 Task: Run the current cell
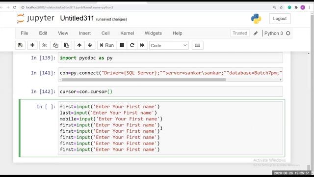[x=107, y=45]
